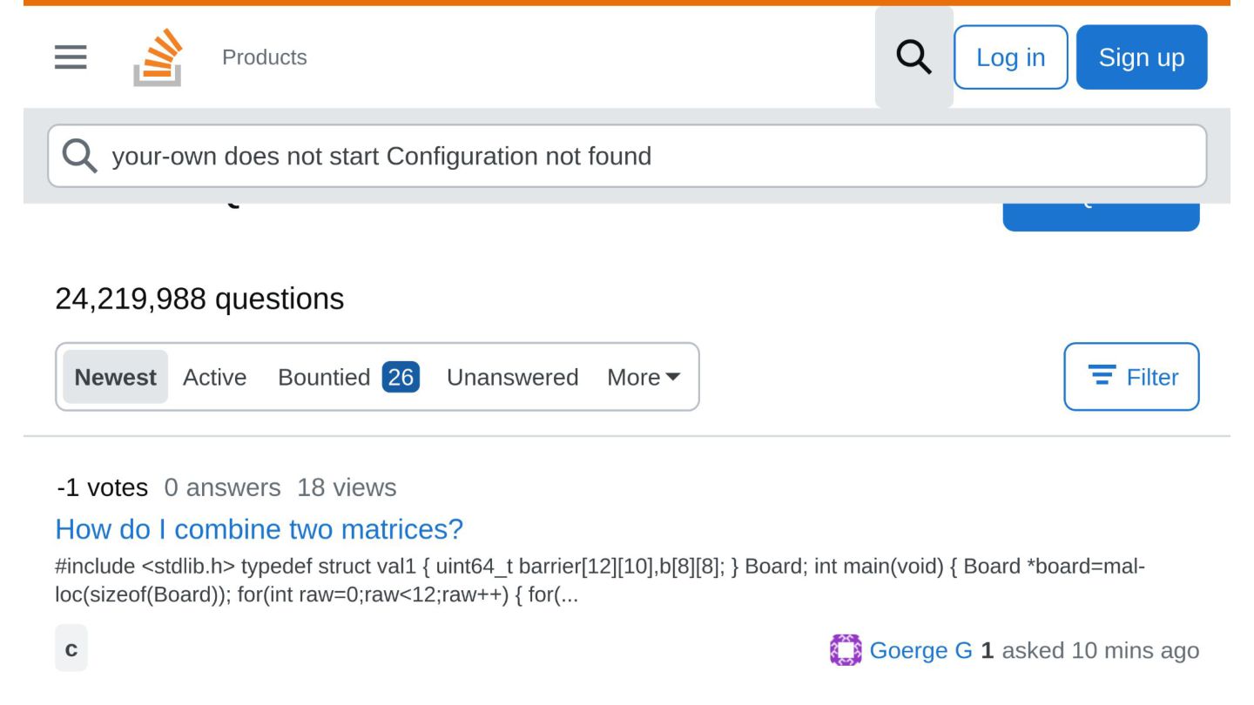Click the Log in button
Screen dimensions: 1254x705
click(1010, 57)
